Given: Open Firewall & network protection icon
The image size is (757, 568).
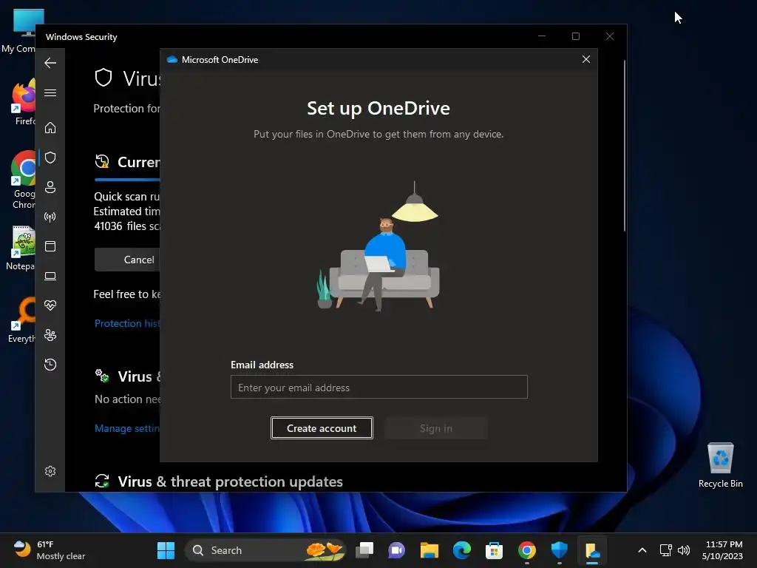Looking at the screenshot, I should click(x=50, y=217).
